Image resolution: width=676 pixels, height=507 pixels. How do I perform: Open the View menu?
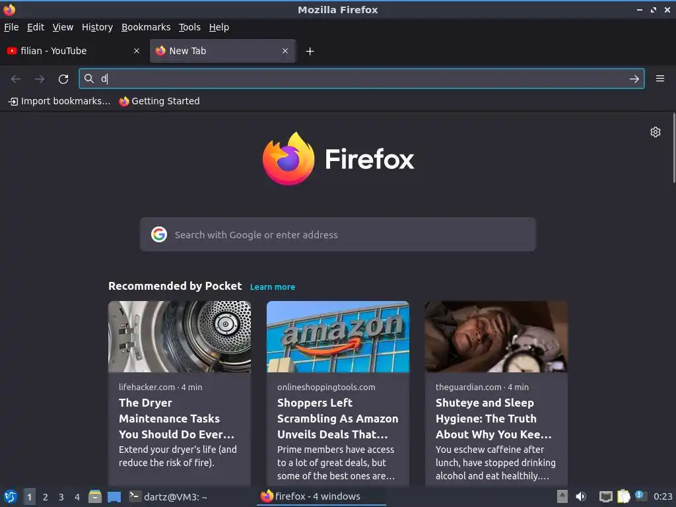tap(63, 27)
